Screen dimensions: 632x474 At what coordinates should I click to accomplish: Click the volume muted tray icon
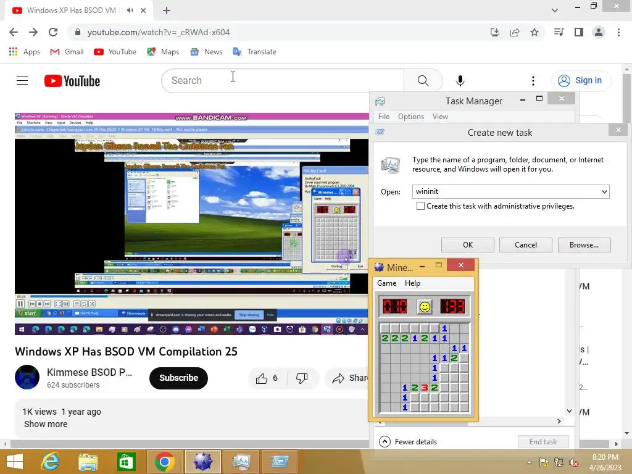pyautogui.click(x=573, y=462)
